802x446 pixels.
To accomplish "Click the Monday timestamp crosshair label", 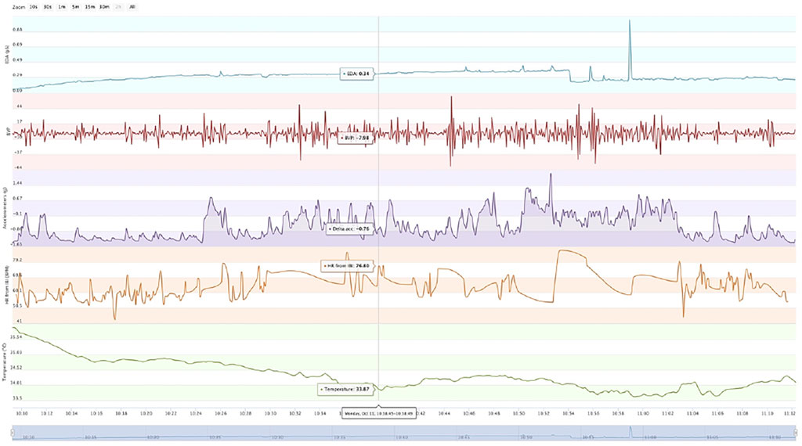I will [x=379, y=413].
